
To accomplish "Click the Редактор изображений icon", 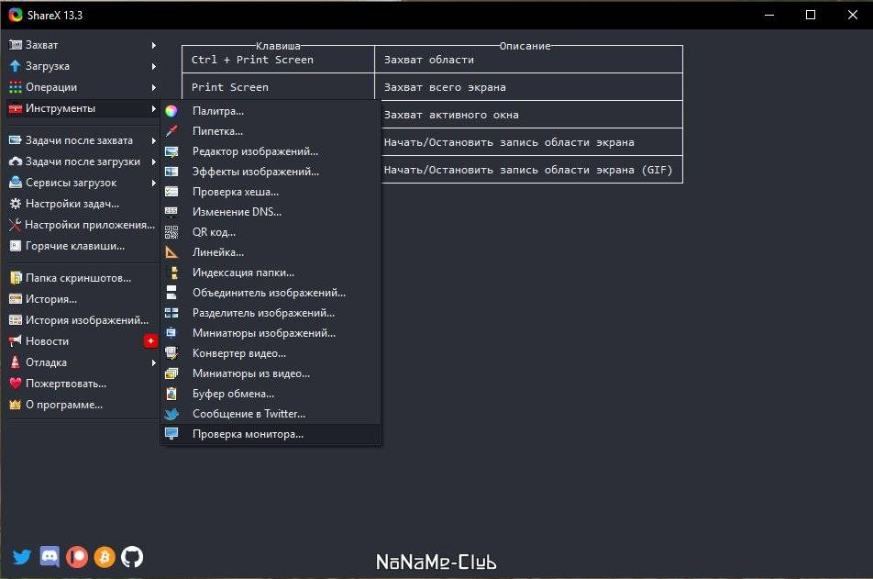I will coord(171,151).
